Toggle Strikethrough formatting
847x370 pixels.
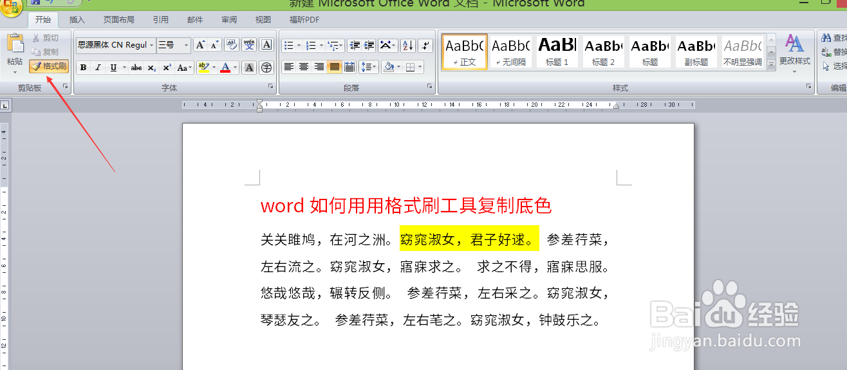(136, 68)
